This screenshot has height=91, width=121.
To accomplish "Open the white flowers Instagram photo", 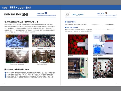I will tap(103, 67).
